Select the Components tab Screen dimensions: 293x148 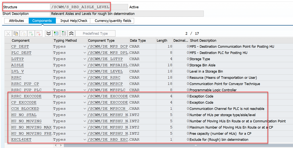tap(42, 21)
